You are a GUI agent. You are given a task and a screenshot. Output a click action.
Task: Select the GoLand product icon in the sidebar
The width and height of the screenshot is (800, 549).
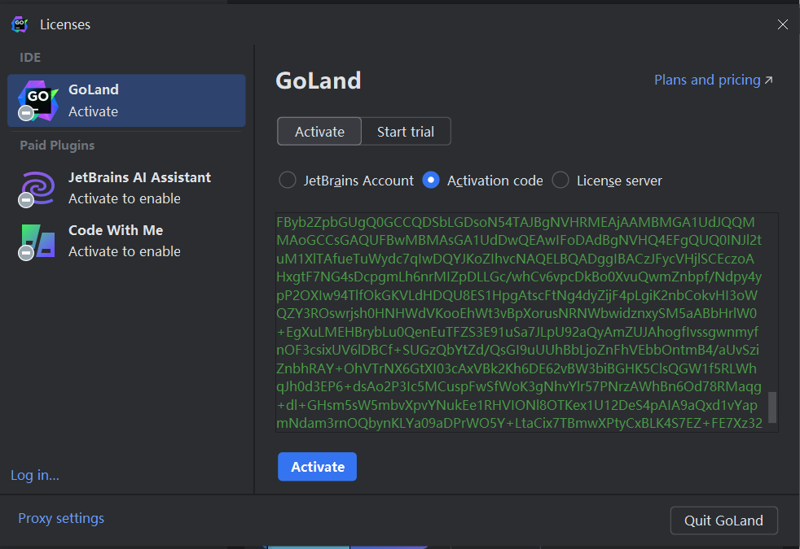point(37,100)
